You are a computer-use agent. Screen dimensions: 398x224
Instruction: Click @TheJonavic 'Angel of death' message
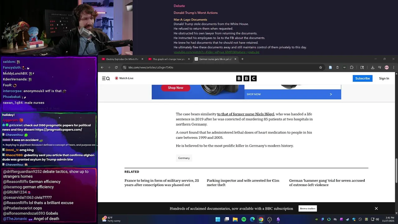click(31, 219)
